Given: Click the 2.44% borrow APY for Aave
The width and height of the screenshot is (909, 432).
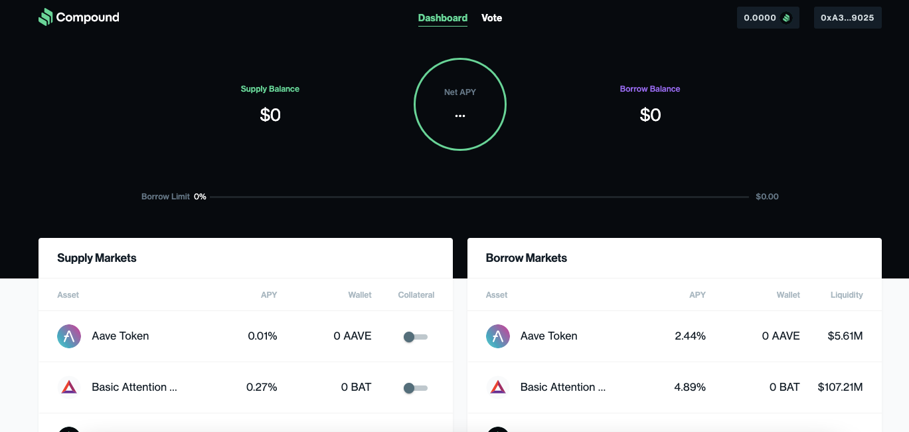Looking at the screenshot, I should (x=691, y=336).
